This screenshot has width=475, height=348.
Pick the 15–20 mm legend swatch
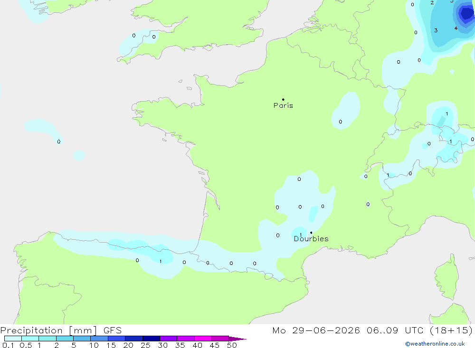point(117,339)
